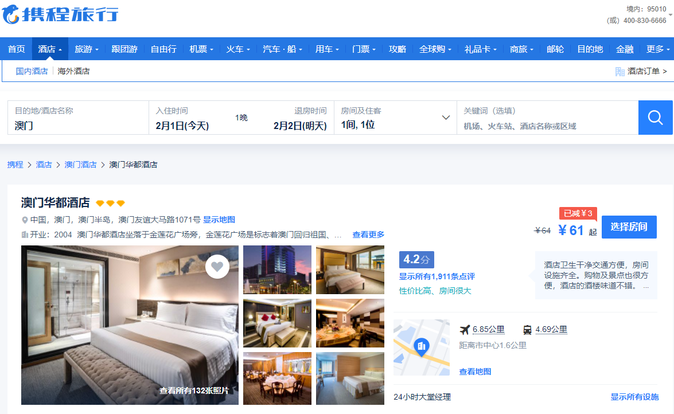Click the map pin on map thumbnail
The height and width of the screenshot is (414, 674).
tap(421, 347)
